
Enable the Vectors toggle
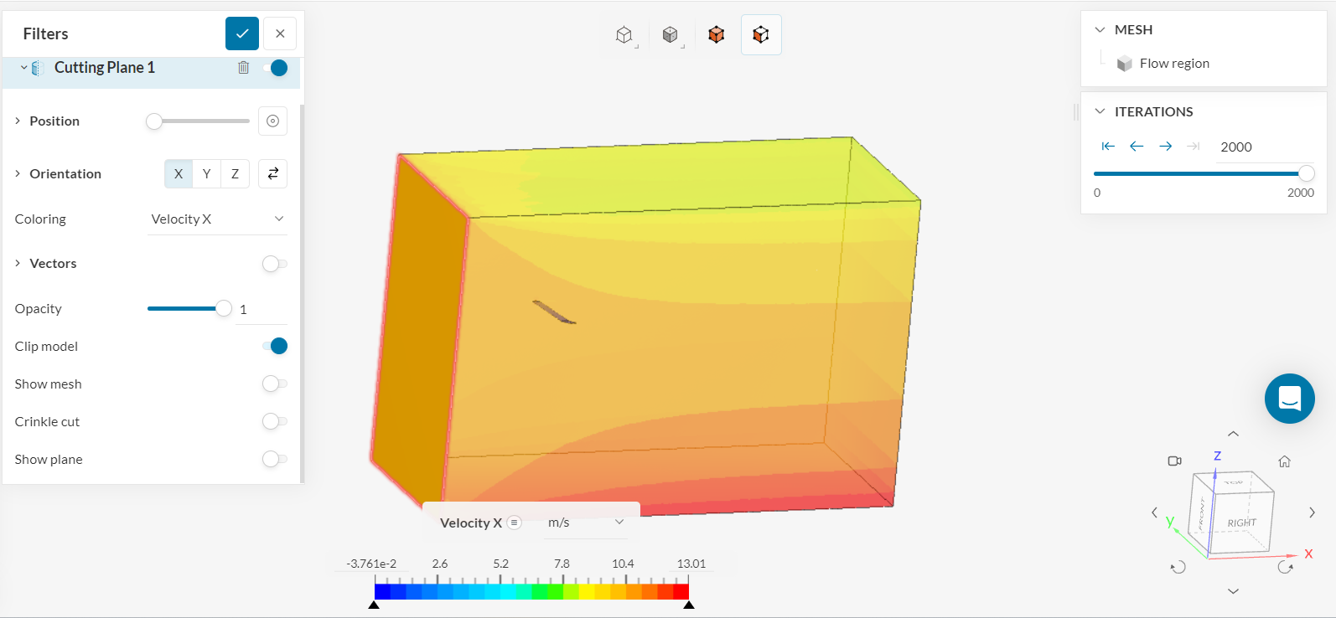coord(275,264)
